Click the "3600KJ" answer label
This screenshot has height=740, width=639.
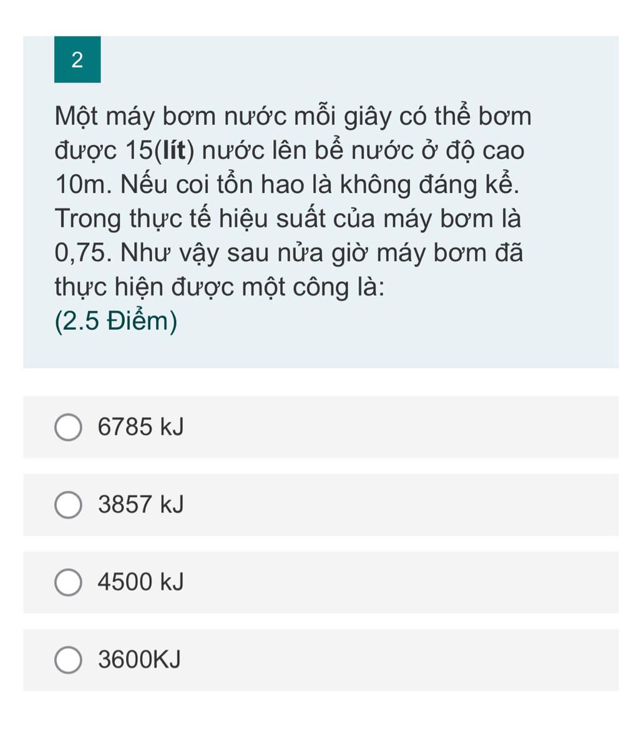(x=139, y=659)
